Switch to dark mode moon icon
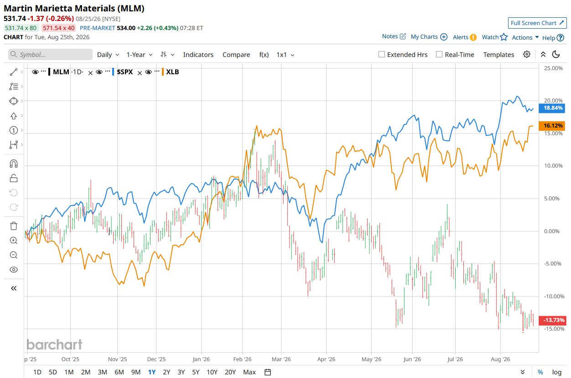The height and width of the screenshot is (378, 571). point(556,54)
